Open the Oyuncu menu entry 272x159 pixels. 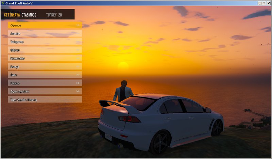(x=45, y=25)
